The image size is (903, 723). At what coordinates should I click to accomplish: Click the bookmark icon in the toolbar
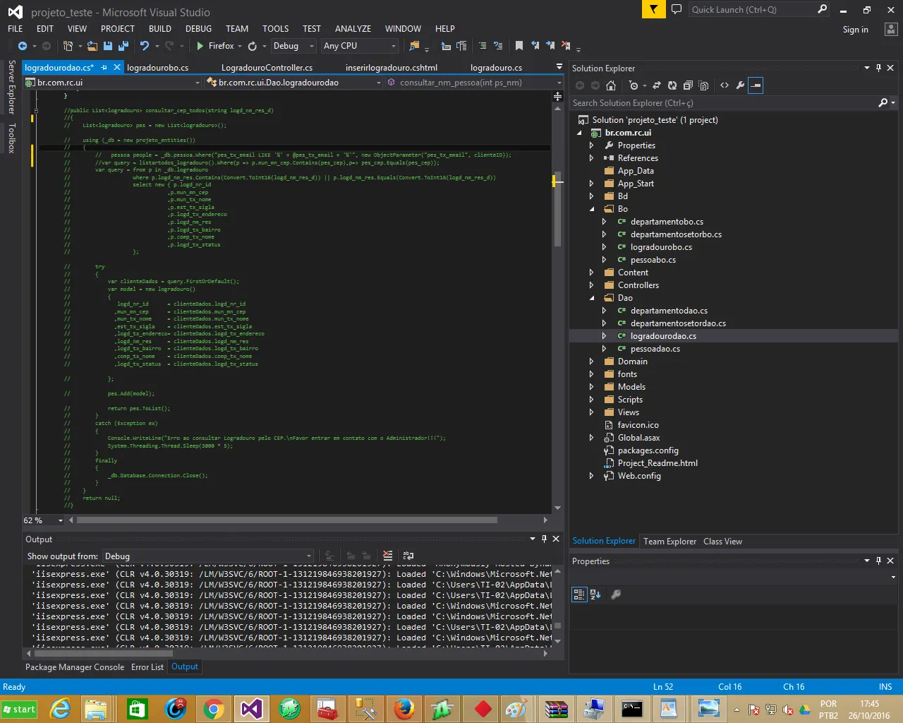click(x=519, y=46)
